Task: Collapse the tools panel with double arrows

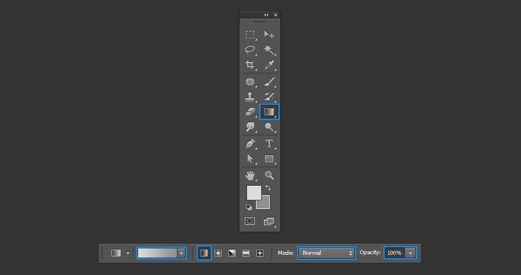Action: tap(266, 14)
